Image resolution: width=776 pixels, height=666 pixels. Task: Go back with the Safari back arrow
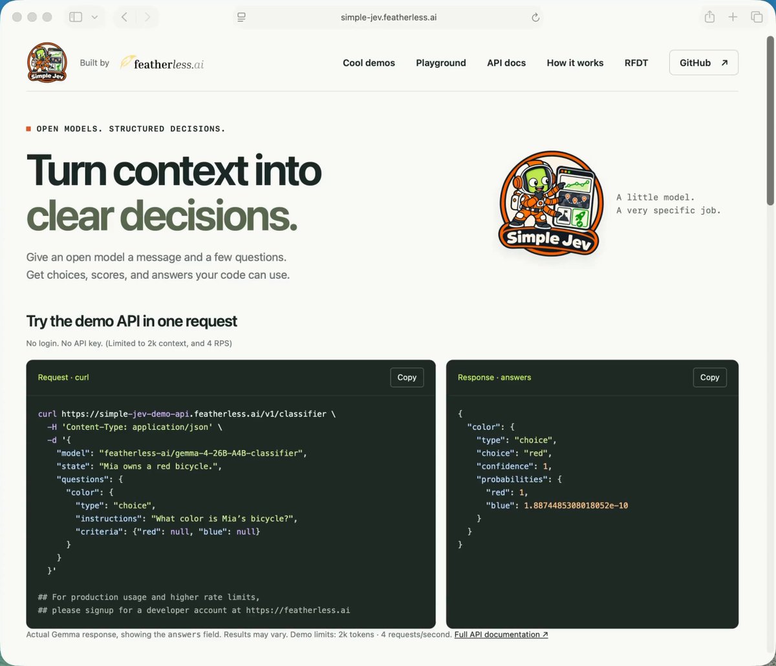pos(124,17)
